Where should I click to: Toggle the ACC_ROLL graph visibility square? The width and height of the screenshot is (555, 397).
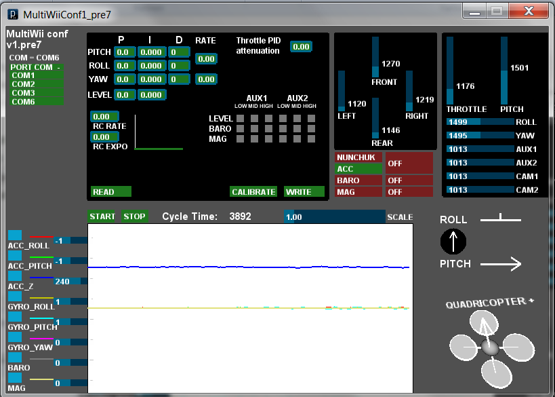(15, 235)
